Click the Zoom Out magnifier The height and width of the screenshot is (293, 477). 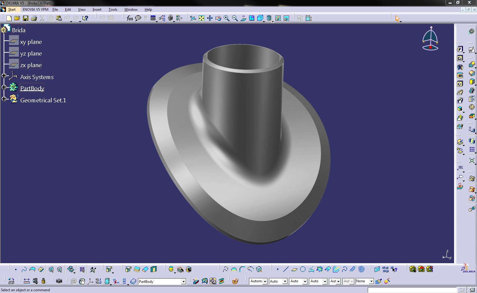pos(235,18)
